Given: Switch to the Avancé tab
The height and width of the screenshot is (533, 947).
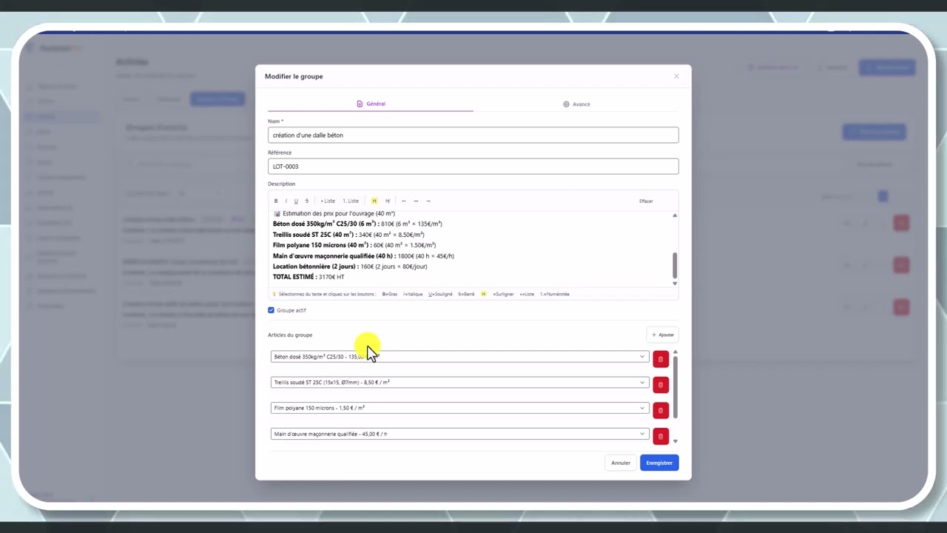Looking at the screenshot, I should (x=576, y=104).
